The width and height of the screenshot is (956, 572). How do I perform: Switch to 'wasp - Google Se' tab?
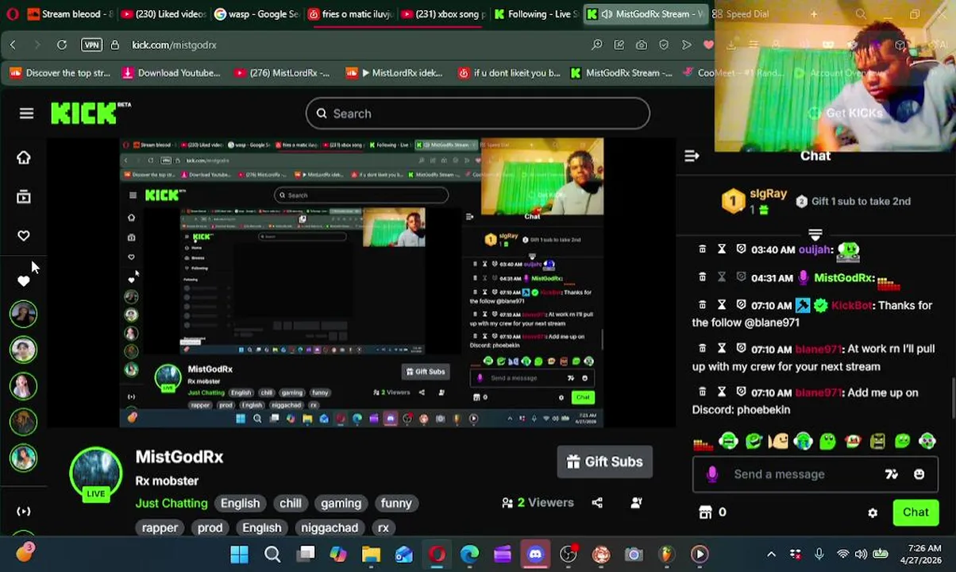coord(256,14)
